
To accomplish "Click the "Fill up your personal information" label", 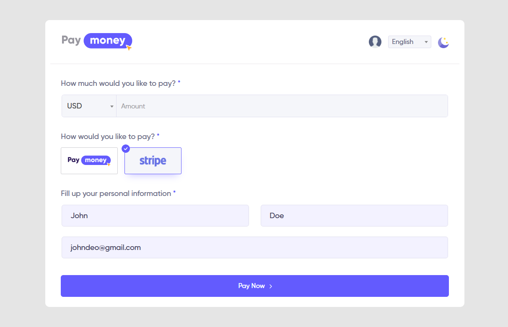I will (x=116, y=193).
